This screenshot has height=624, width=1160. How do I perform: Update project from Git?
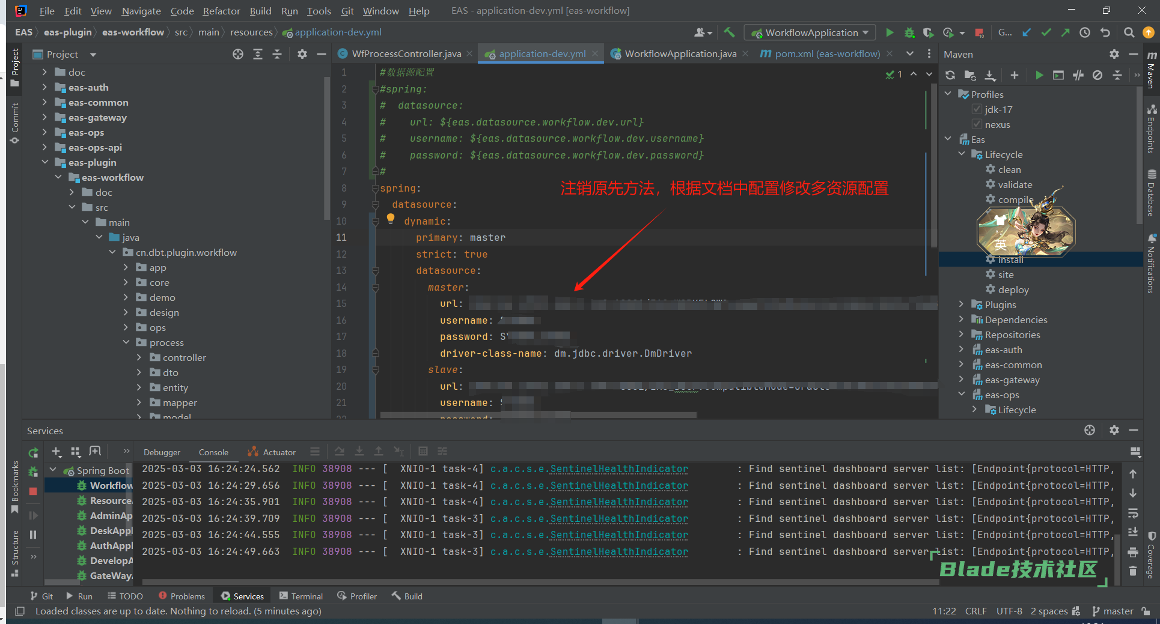(1027, 32)
